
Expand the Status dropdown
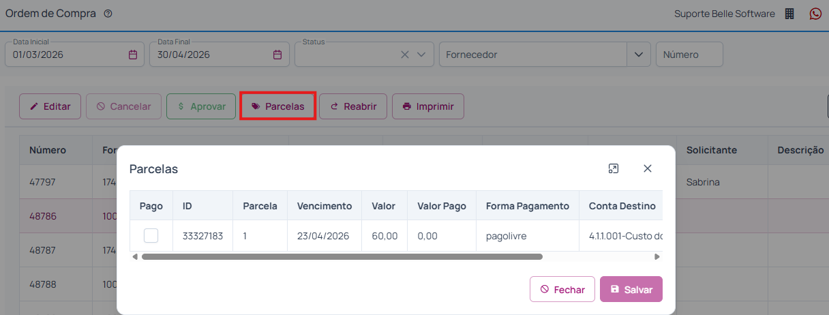pyautogui.click(x=421, y=55)
